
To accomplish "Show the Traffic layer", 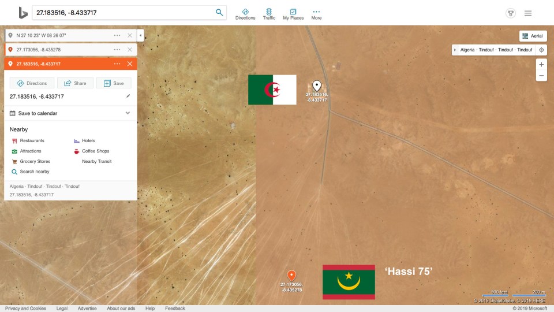I will [269, 14].
